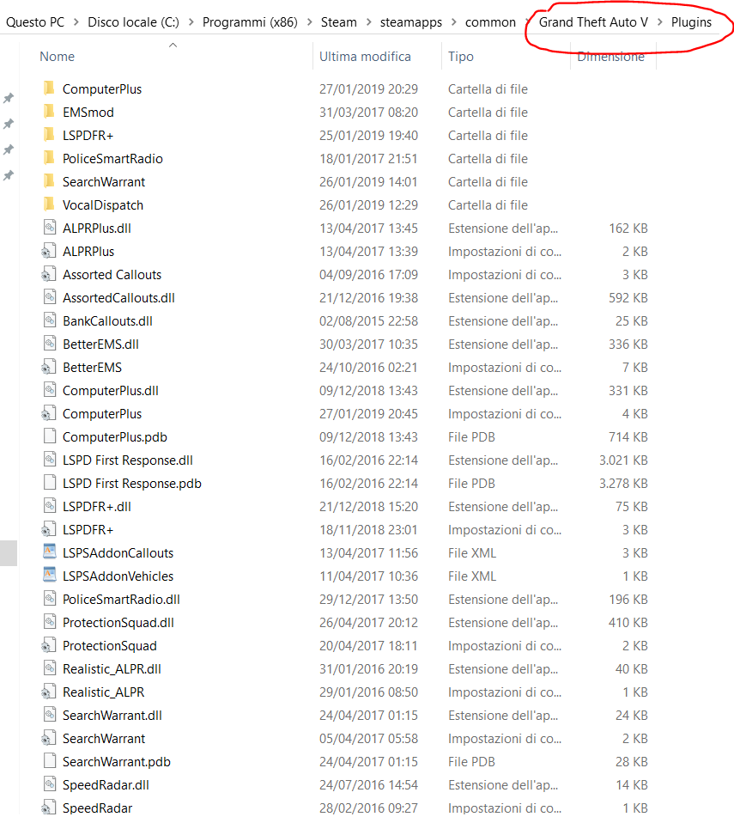Click the SpeedRadar.dll file icon
This screenshot has height=823, width=734.
point(49,784)
